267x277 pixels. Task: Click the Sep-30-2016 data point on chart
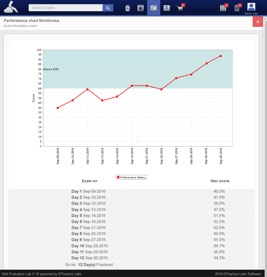(x=221, y=56)
